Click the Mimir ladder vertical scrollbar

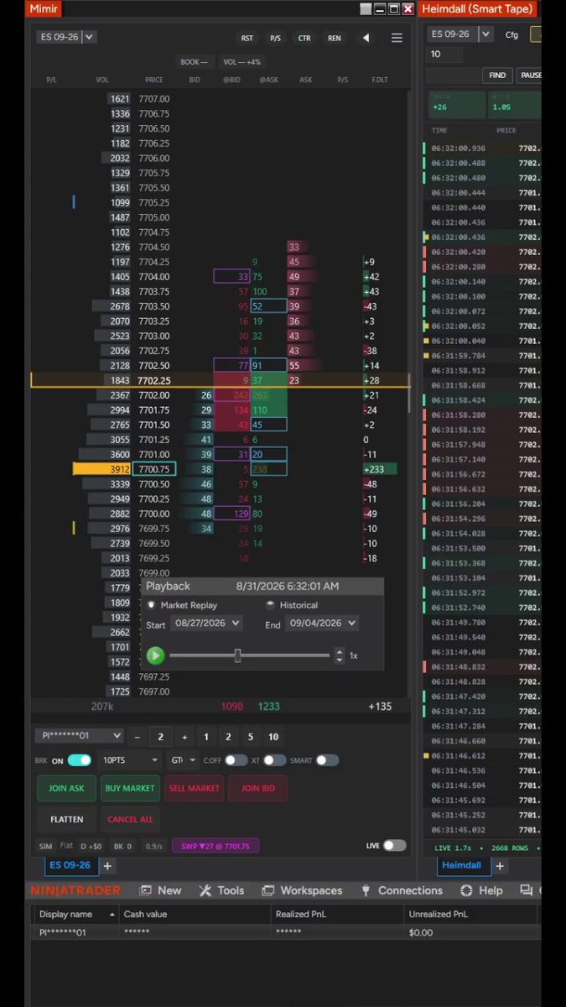pyautogui.click(x=409, y=394)
